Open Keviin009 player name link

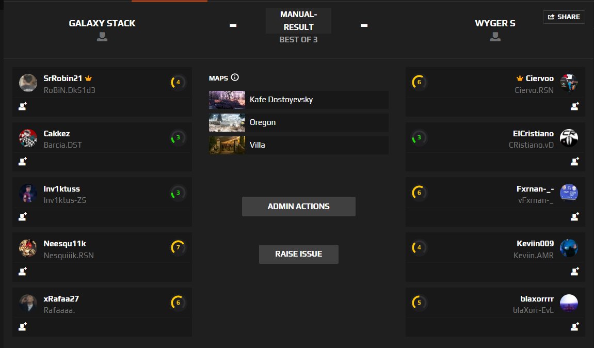[535, 243]
